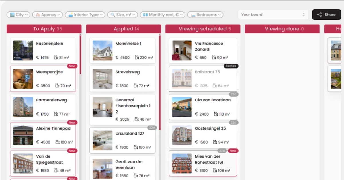This screenshot has width=344, height=180.
Task: Click the Rented badge on Balistraat 75
Action: click(x=231, y=66)
